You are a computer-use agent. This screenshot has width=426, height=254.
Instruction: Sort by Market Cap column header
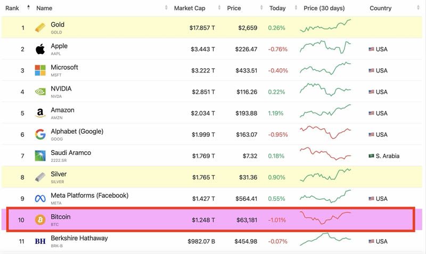[x=189, y=8]
